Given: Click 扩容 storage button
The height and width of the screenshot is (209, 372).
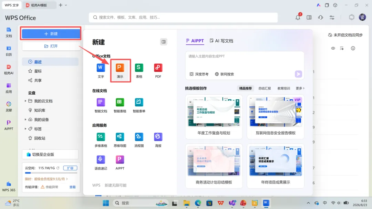Looking at the screenshot, I should (x=70, y=168).
